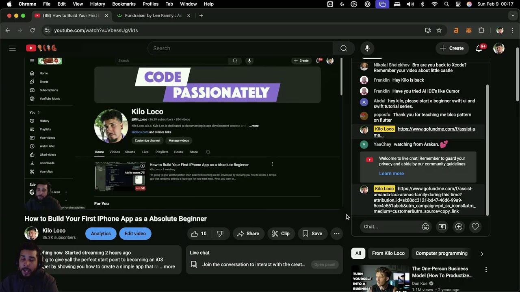Click the search magnifier button on YouTube
The width and height of the screenshot is (520, 292).
[x=344, y=48]
